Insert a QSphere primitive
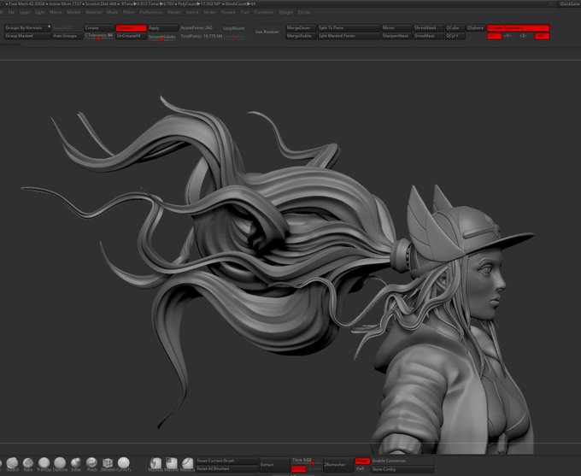This screenshot has height=476, width=581. click(475, 28)
